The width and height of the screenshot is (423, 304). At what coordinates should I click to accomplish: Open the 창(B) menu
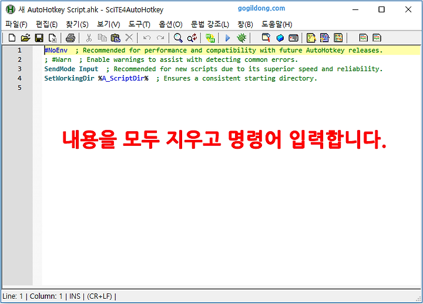click(245, 24)
